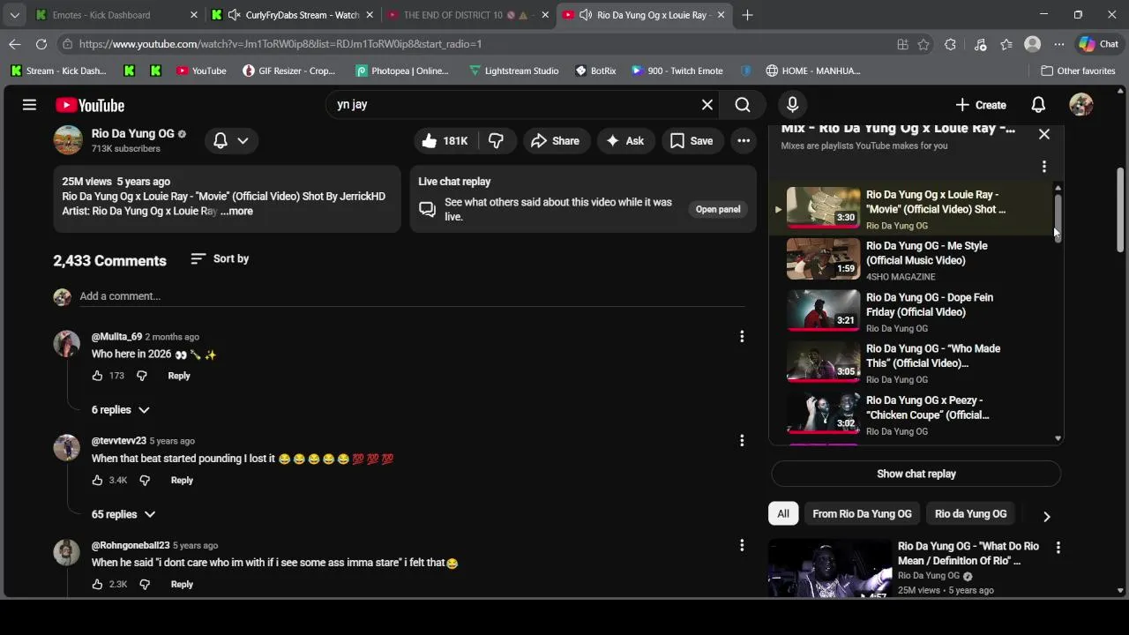Open the YouTube guide hamburger menu
The width and height of the screenshot is (1129, 635).
click(x=29, y=105)
